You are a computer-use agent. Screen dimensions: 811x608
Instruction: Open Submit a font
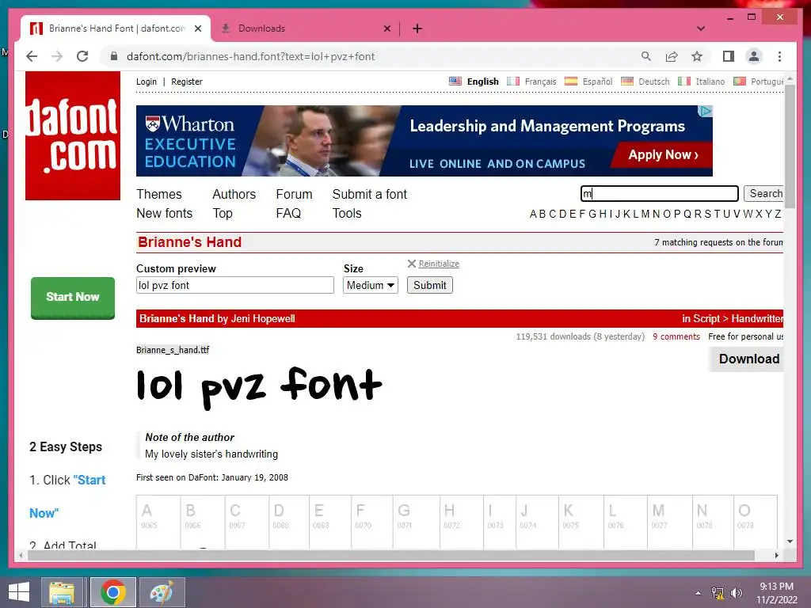point(369,195)
